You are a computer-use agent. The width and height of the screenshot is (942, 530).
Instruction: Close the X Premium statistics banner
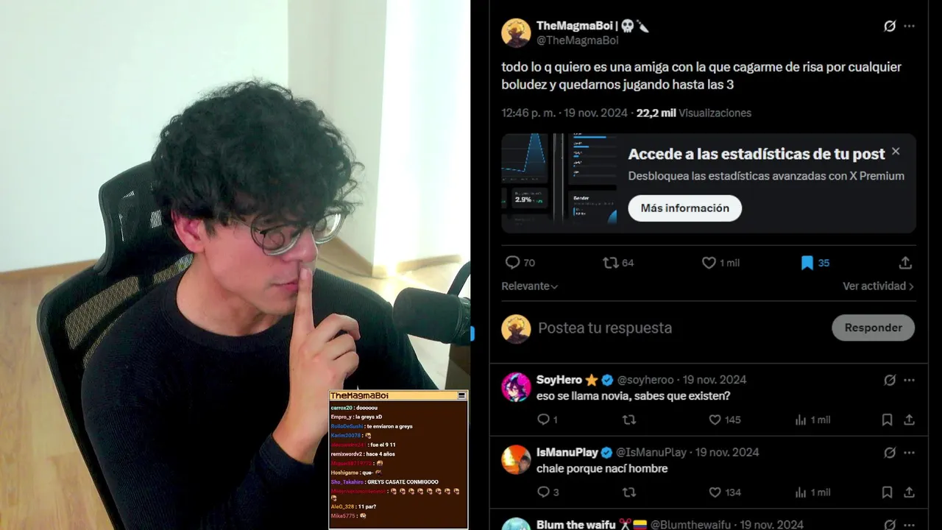[x=896, y=152]
